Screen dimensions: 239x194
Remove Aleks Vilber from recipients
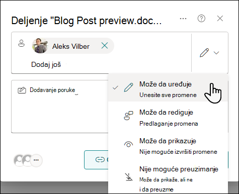[105, 46]
